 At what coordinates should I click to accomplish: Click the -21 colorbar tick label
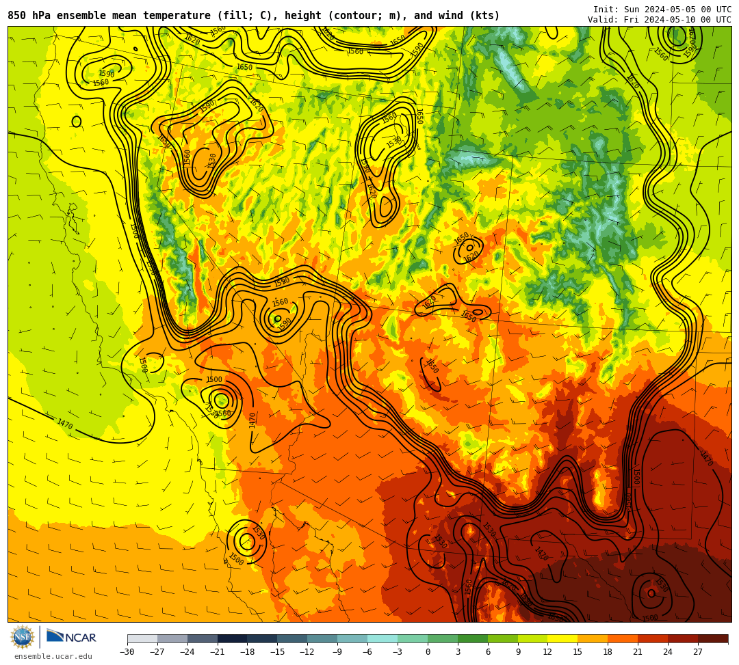[x=218, y=652]
